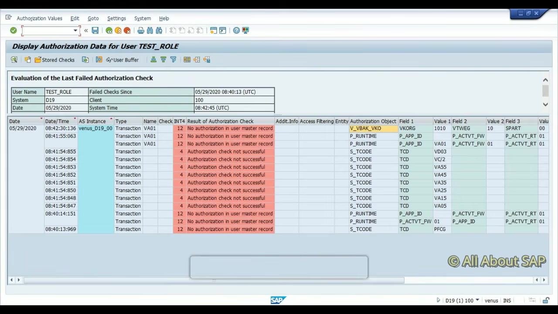Click the filter funnel icon
This screenshot has height=314, width=558.
[173, 60]
